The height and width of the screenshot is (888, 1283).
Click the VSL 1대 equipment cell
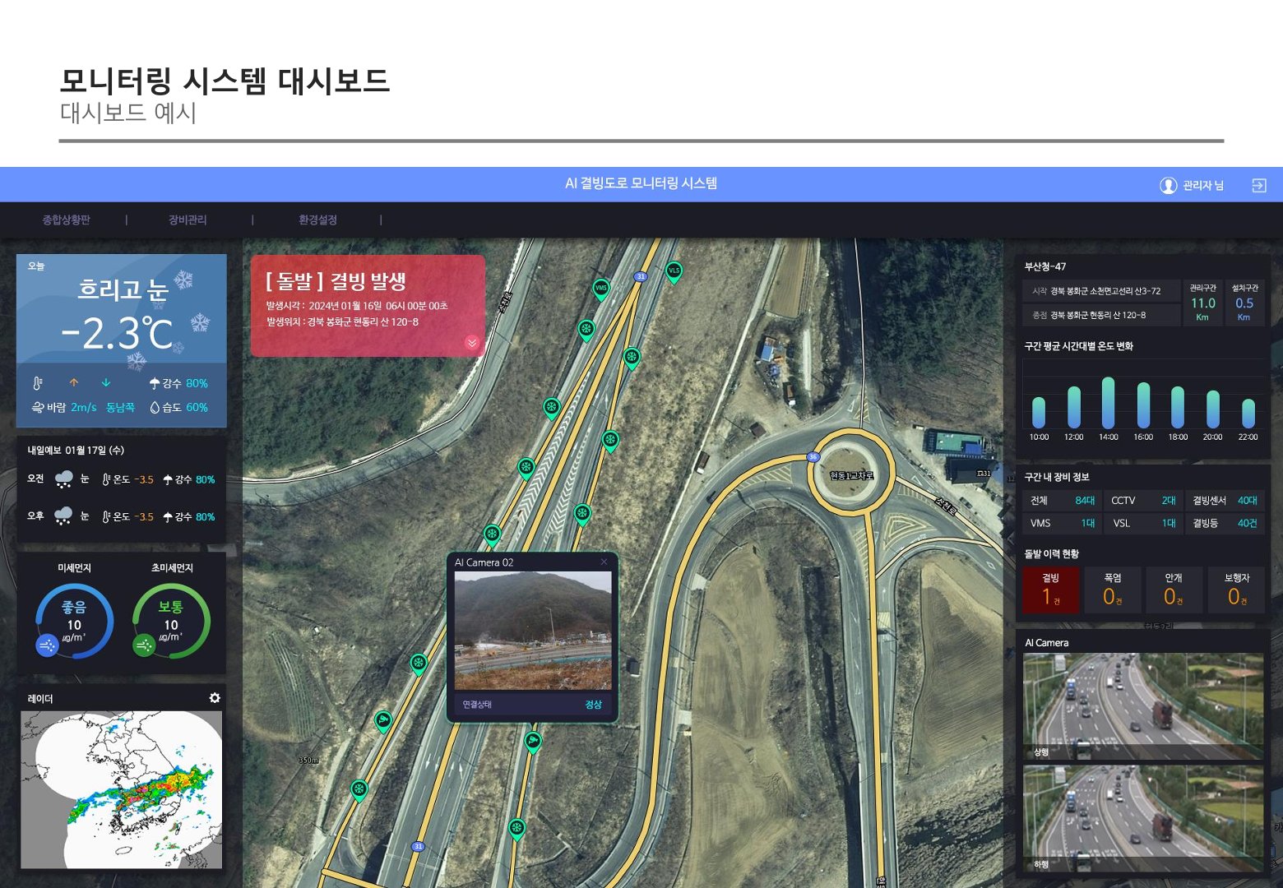pos(1143,523)
